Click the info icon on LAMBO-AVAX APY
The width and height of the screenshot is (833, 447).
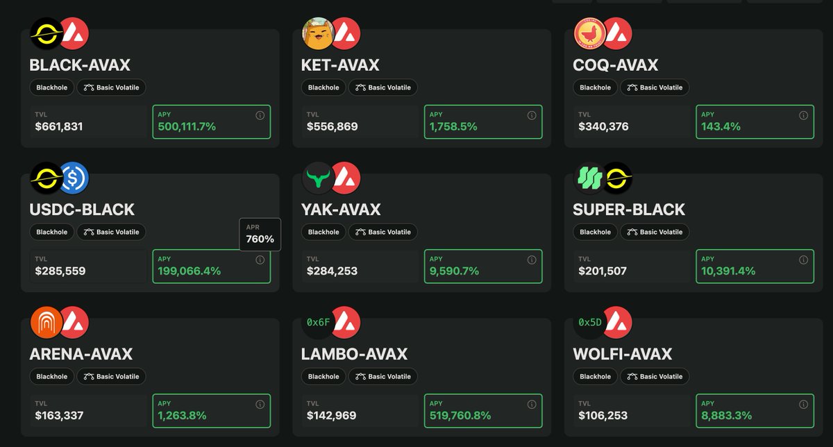click(532, 404)
